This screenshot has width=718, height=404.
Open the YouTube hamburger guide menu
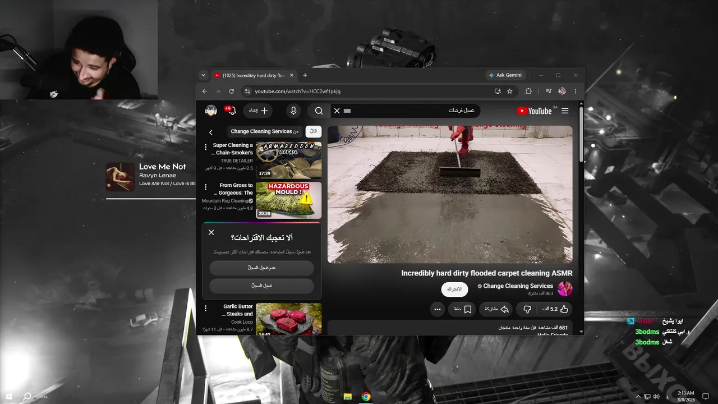[565, 111]
